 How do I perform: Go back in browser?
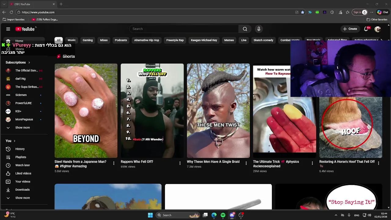tap(4, 12)
